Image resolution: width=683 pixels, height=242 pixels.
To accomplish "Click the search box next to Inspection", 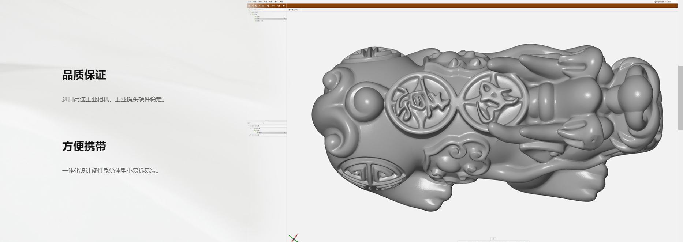I will tap(672, 1).
